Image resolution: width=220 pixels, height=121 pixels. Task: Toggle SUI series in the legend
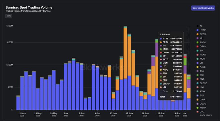[x=200, y=75]
